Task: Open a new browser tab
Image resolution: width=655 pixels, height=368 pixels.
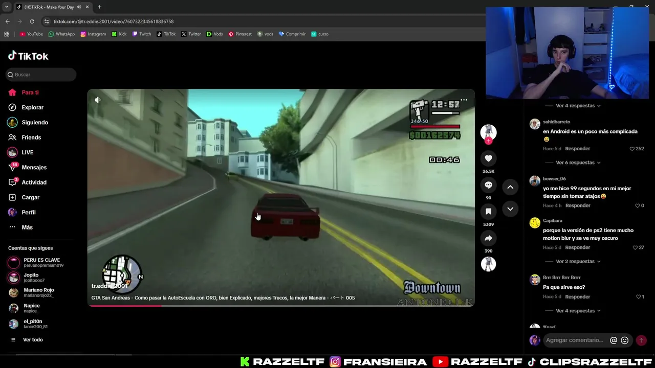Action: tap(99, 7)
